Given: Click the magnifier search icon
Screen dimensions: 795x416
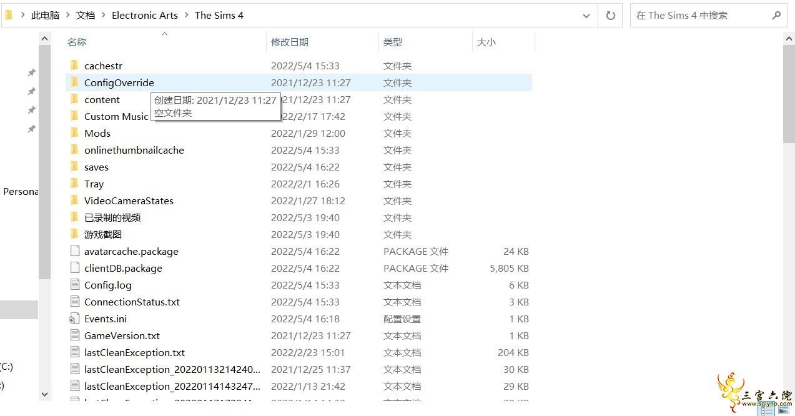Looking at the screenshot, I should tap(776, 15).
